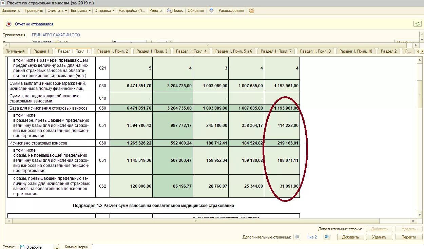The height and width of the screenshot is (249, 424).
Task: Click the green refresh icon on the report status bar
Action: (x=417, y=24)
